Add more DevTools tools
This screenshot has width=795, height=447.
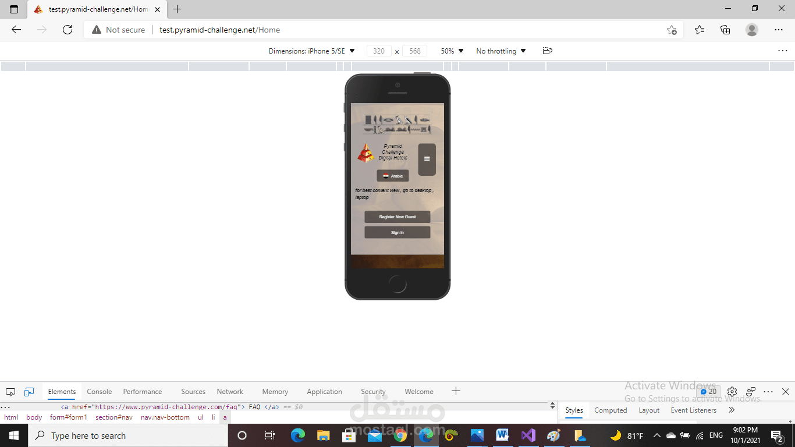pyautogui.click(x=456, y=391)
